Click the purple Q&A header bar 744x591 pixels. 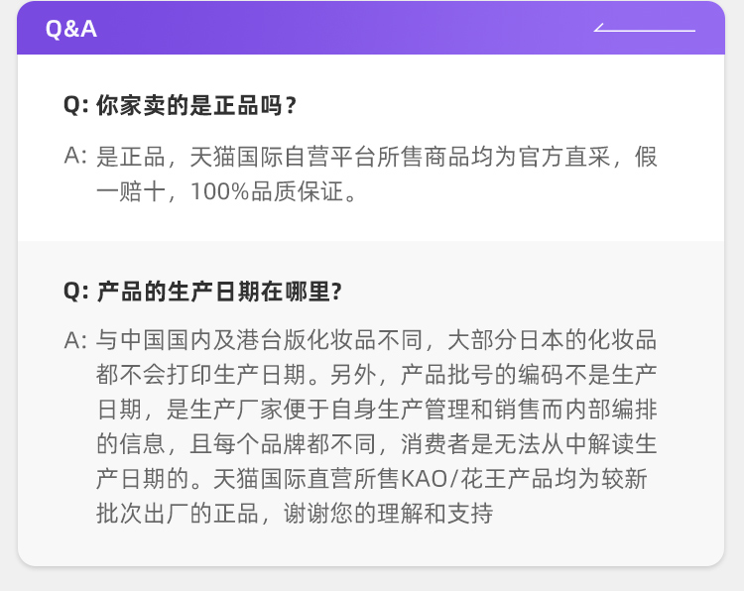coord(371,28)
